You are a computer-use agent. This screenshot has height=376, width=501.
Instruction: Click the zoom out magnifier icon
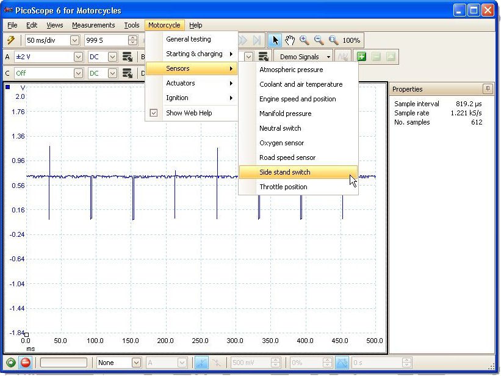pyautogui.click(x=319, y=40)
